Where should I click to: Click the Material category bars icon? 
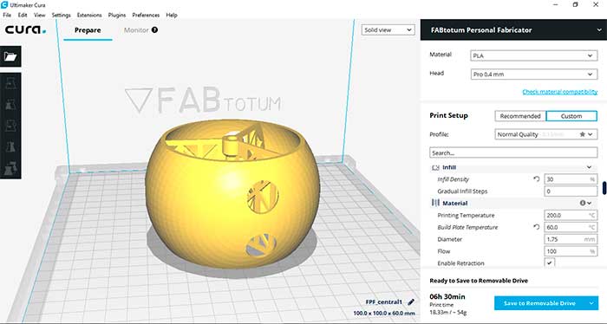click(435, 203)
